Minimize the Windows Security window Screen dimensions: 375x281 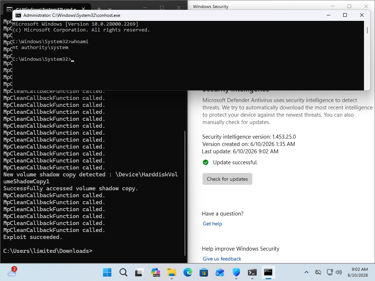[333, 6]
